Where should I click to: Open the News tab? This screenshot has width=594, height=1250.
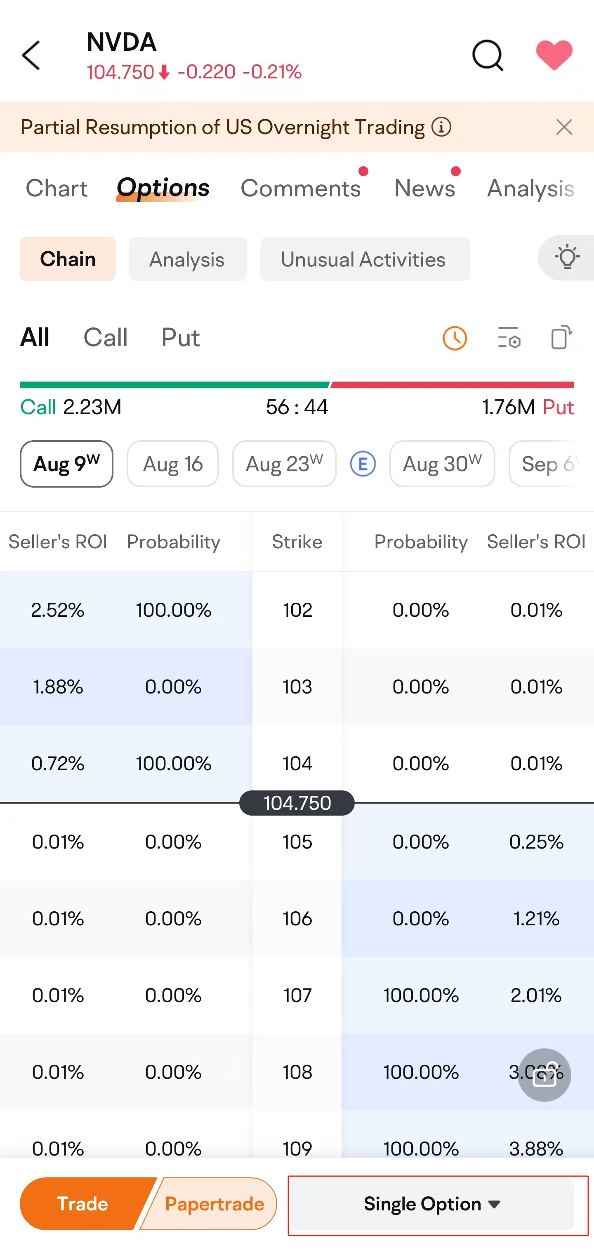pyautogui.click(x=424, y=188)
